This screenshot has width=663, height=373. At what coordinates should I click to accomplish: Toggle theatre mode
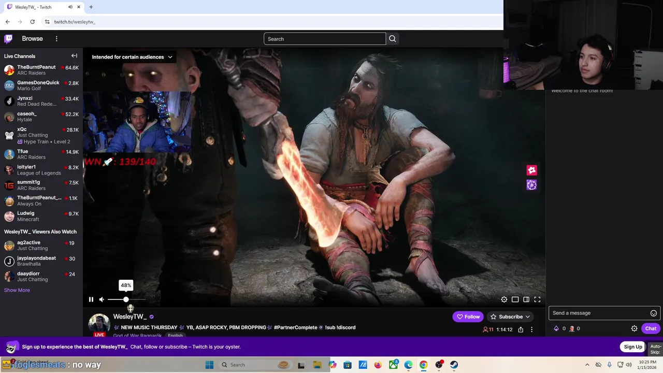pos(526,299)
